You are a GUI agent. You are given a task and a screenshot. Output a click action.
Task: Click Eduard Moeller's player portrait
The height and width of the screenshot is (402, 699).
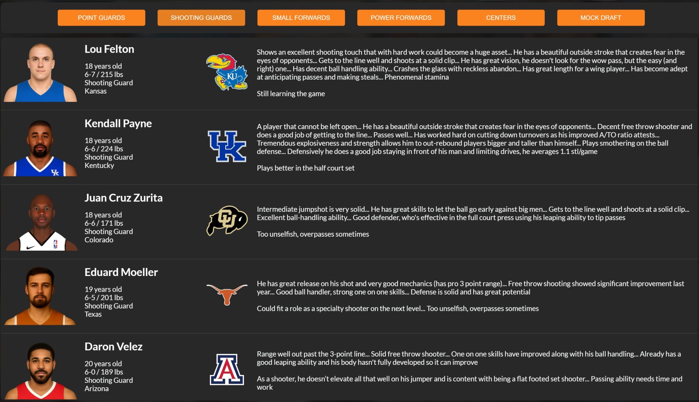[40, 296]
